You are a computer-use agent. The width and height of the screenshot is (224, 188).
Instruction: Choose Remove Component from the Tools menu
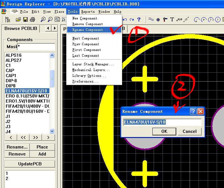pyautogui.click(x=94, y=24)
